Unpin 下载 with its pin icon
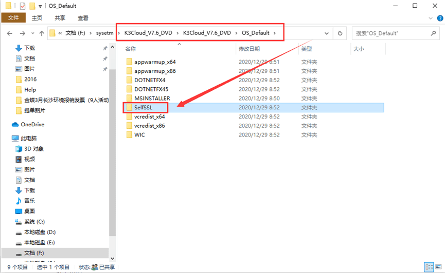445x273 pixels. 105,48
